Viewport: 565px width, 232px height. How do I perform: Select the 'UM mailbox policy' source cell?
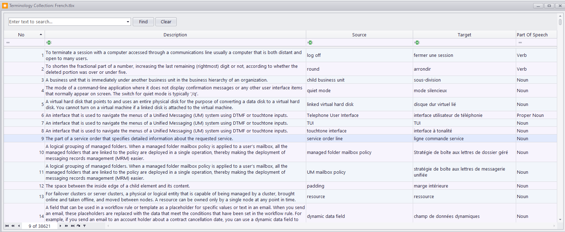click(359, 172)
